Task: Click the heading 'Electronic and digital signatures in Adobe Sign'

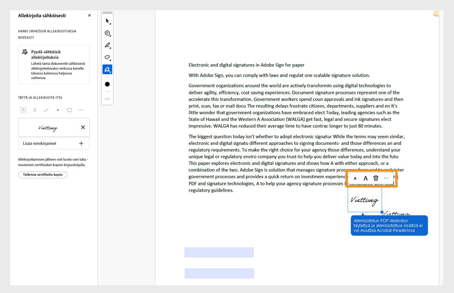Action: pos(247,65)
